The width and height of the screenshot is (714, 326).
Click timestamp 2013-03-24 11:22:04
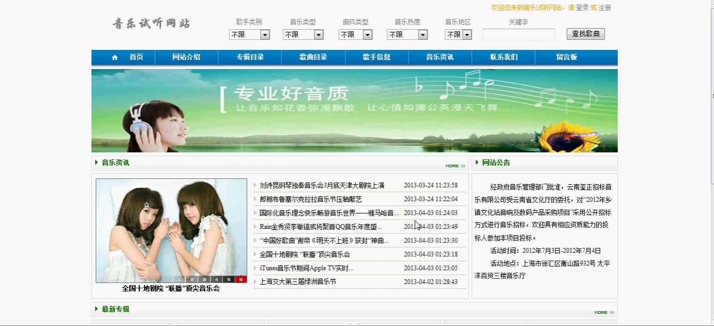point(430,199)
